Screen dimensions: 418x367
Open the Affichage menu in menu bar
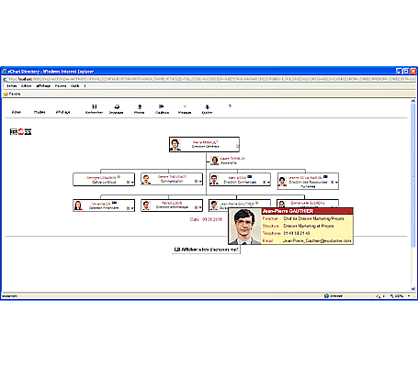point(43,86)
